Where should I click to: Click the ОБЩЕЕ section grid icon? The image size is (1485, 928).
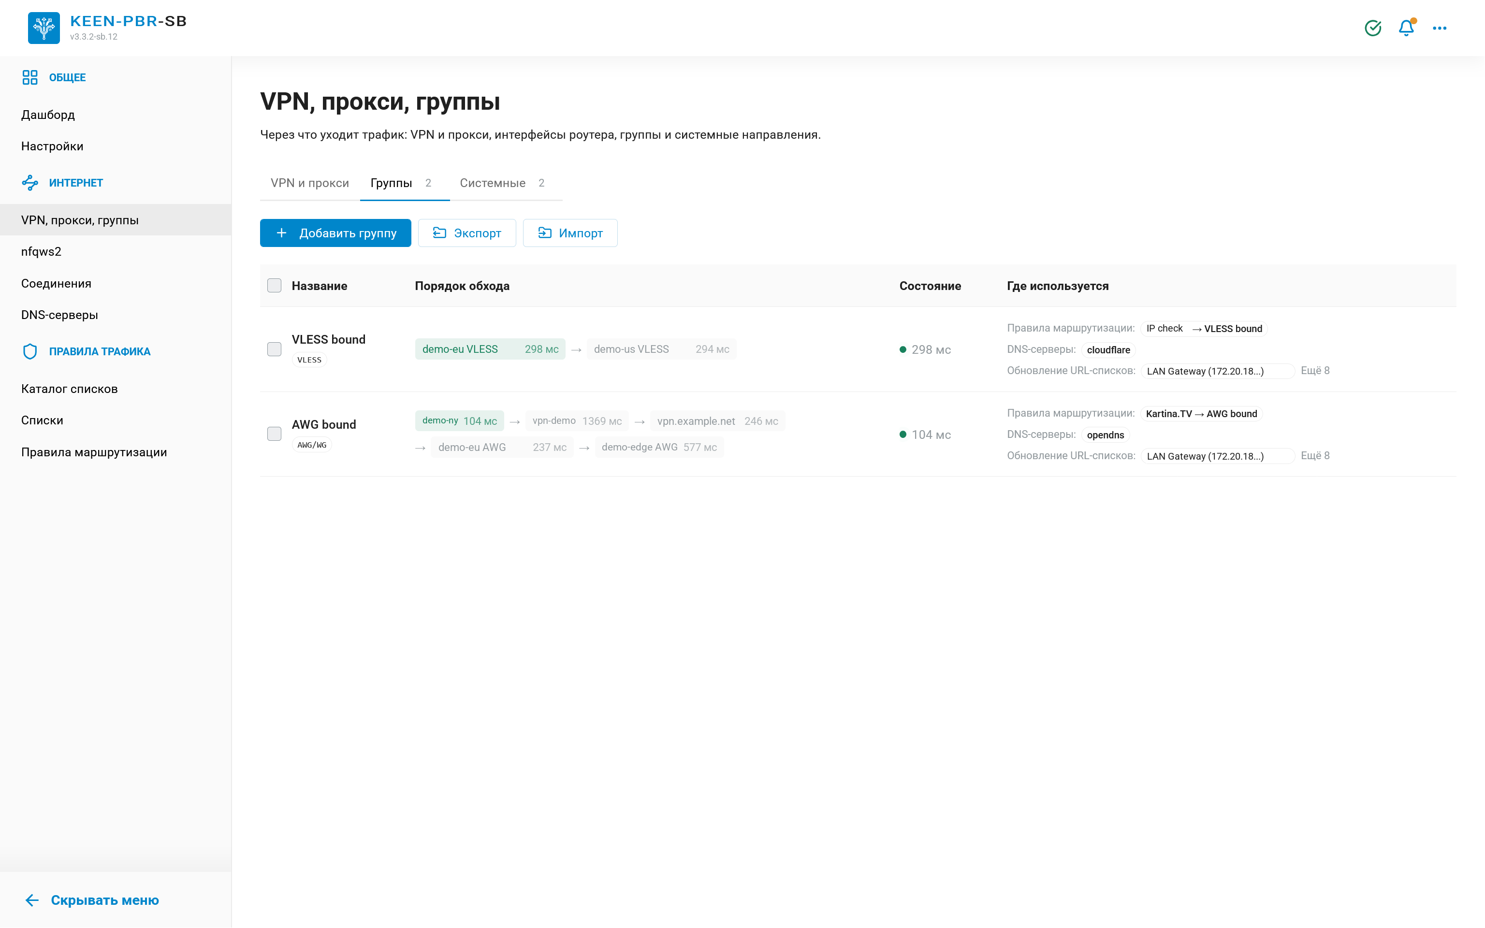[x=30, y=77]
